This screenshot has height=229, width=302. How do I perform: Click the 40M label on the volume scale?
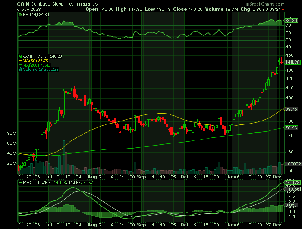coord(12,153)
